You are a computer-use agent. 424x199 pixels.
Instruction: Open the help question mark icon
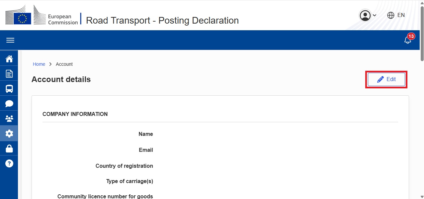point(9,163)
